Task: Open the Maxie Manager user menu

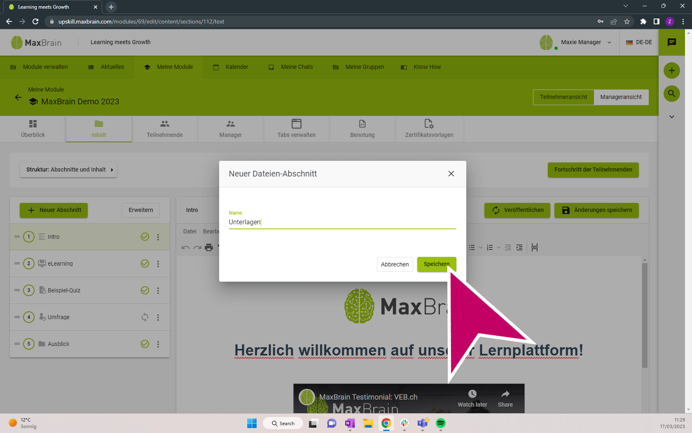Action: click(x=576, y=42)
